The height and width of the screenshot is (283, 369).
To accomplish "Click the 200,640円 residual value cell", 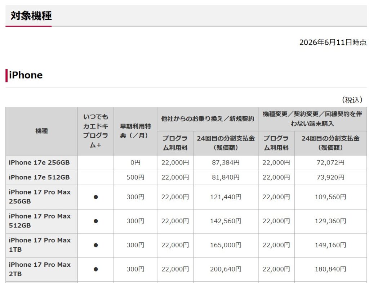I will pos(226,269).
